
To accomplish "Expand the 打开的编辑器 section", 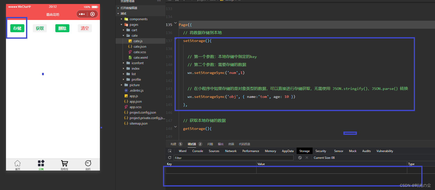I will [x=118, y=8].
